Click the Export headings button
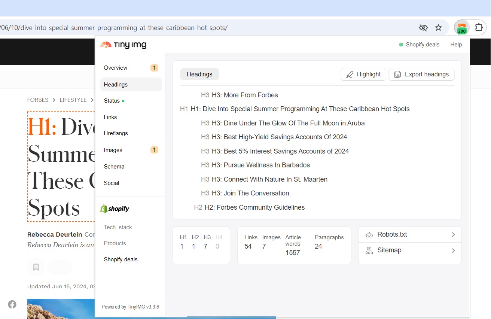 (x=421, y=74)
